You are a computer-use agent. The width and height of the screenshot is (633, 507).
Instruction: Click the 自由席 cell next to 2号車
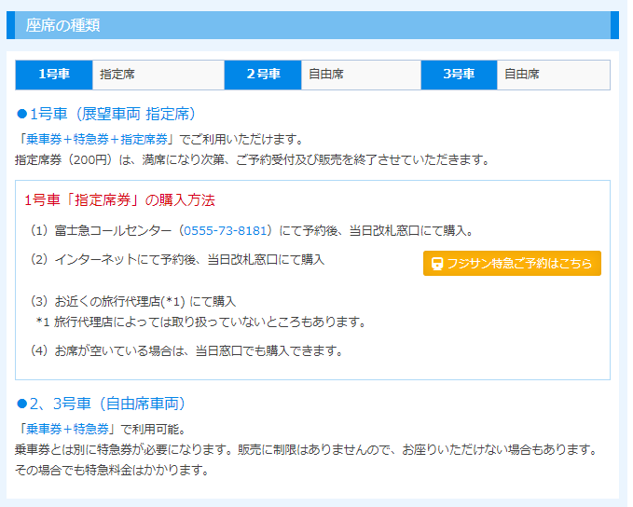[x=361, y=75]
